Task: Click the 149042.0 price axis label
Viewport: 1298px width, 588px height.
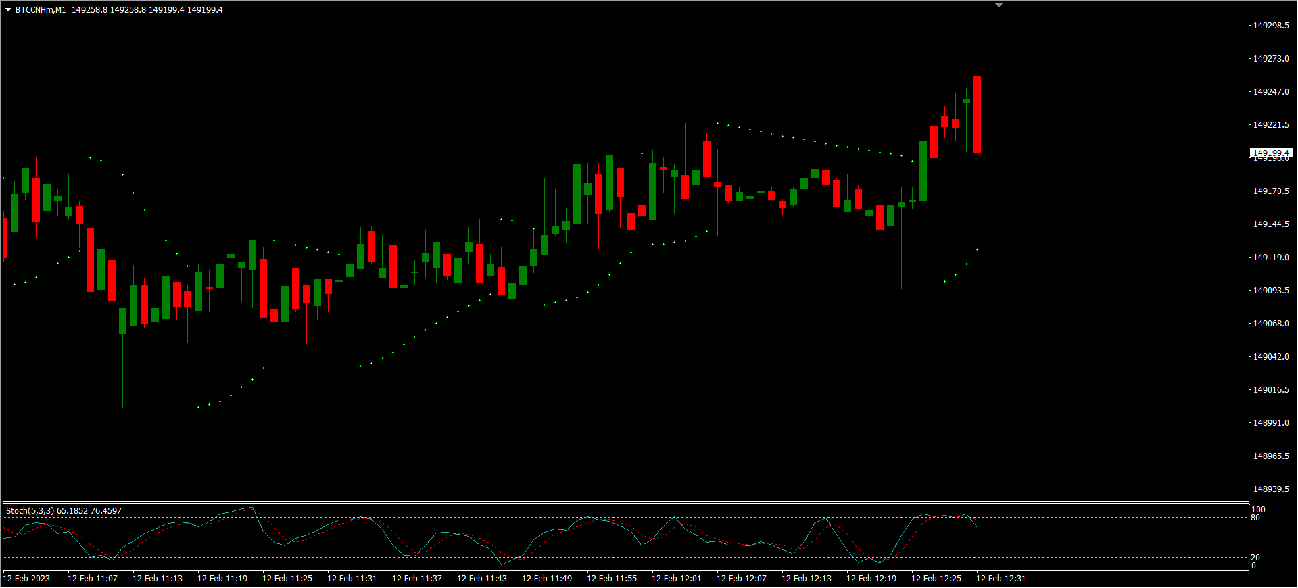Action: 1271,357
